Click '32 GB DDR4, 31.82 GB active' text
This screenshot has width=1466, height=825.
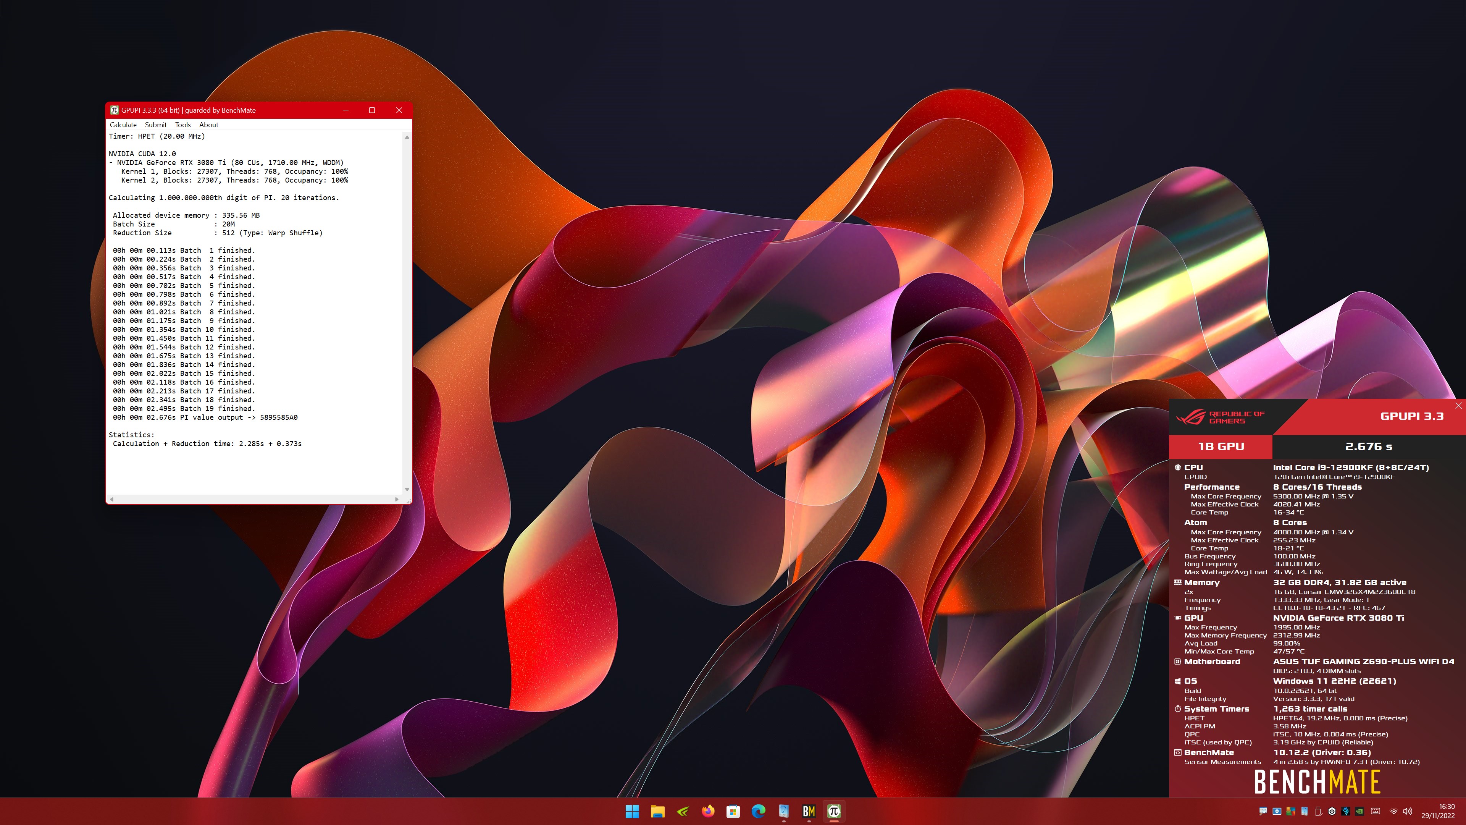[1340, 582]
